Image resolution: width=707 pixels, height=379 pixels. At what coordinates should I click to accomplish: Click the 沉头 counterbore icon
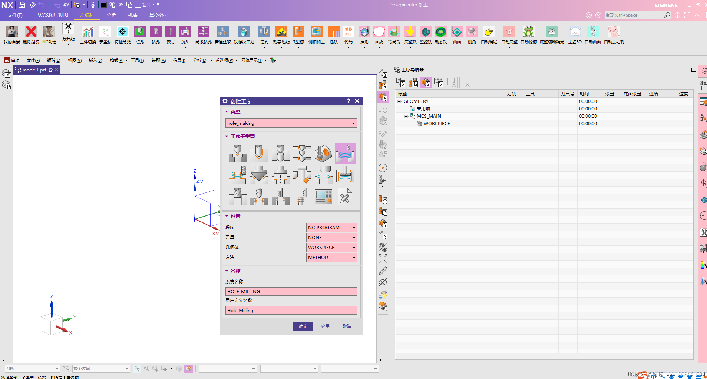click(x=185, y=31)
